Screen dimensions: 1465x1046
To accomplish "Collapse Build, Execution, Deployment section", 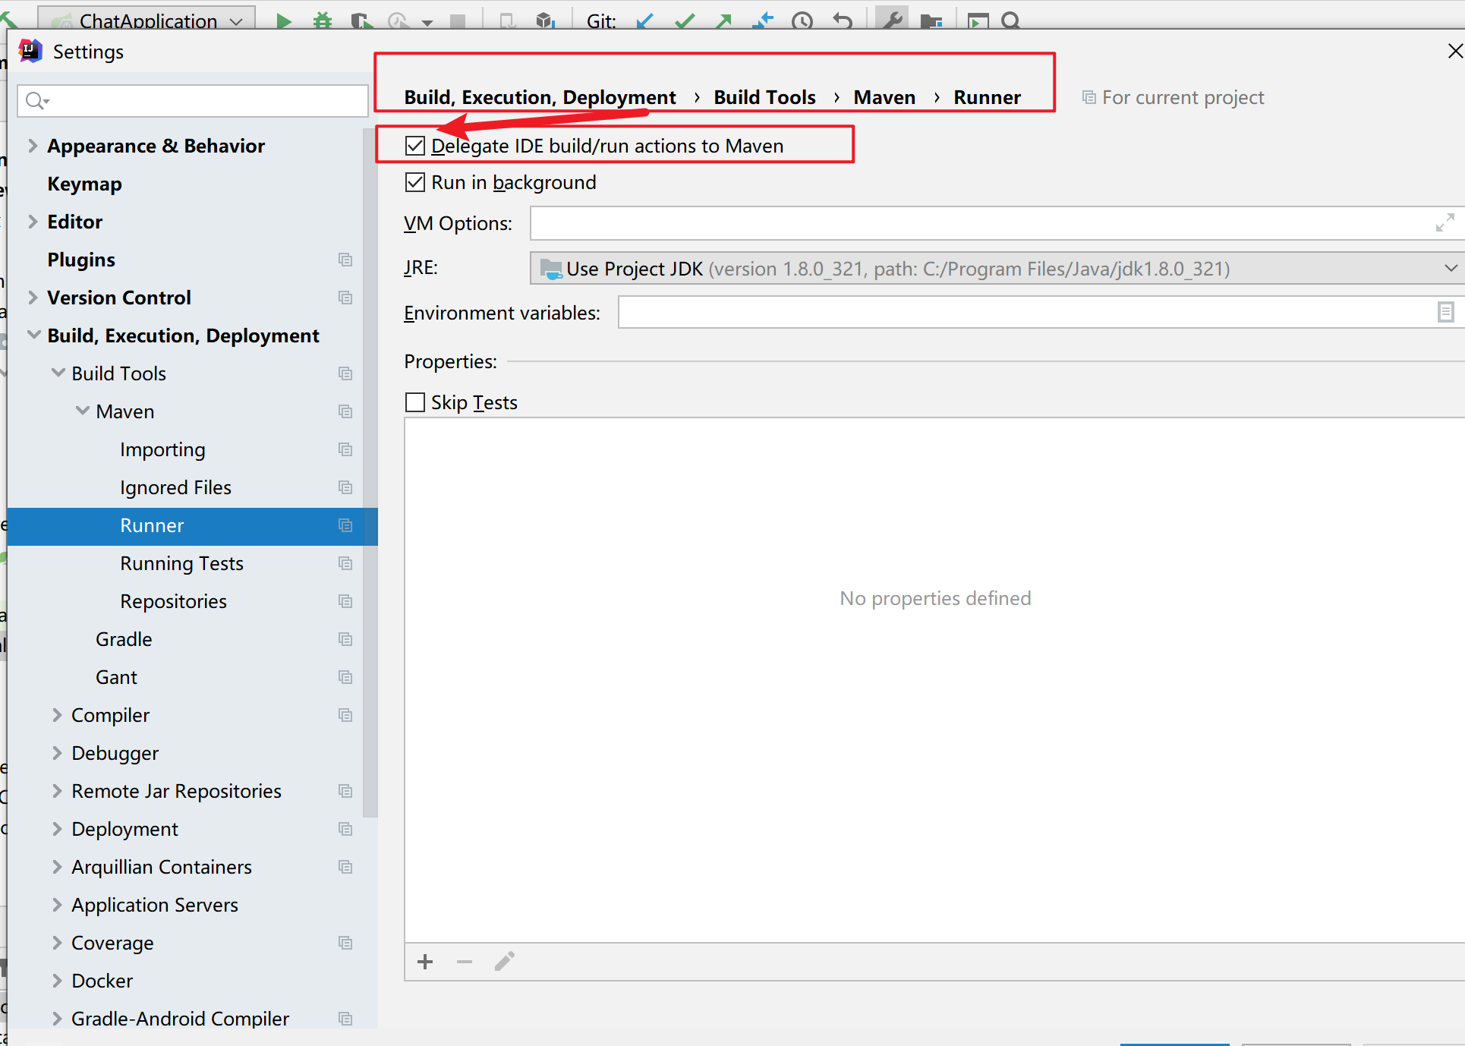I will click(33, 335).
